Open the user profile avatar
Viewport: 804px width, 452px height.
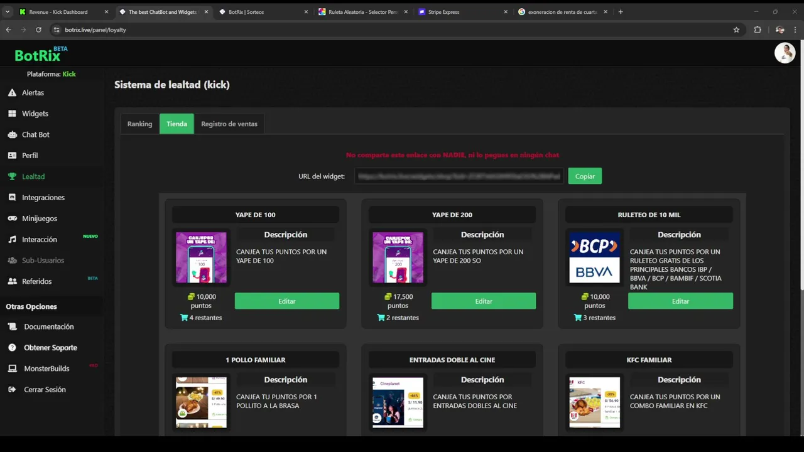[x=785, y=53]
